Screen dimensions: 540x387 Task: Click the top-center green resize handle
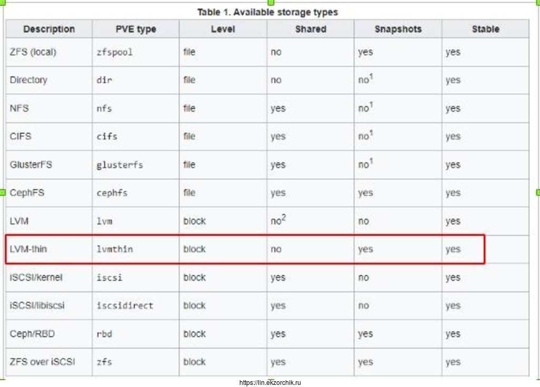click(271, 2)
